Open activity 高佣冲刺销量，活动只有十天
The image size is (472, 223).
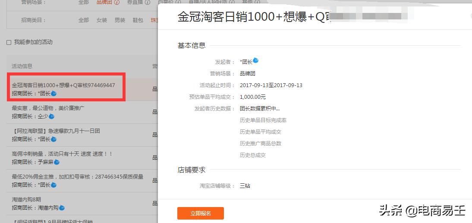tap(62, 154)
